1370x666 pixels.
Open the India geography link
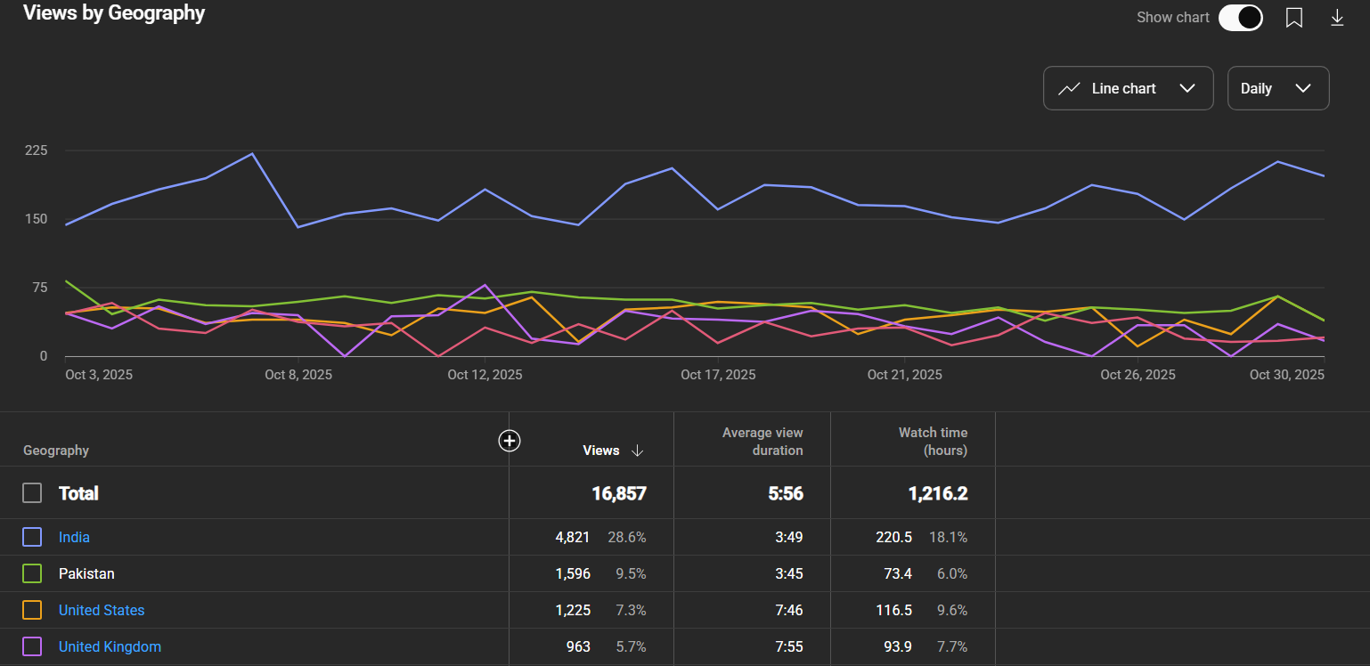coord(74,537)
